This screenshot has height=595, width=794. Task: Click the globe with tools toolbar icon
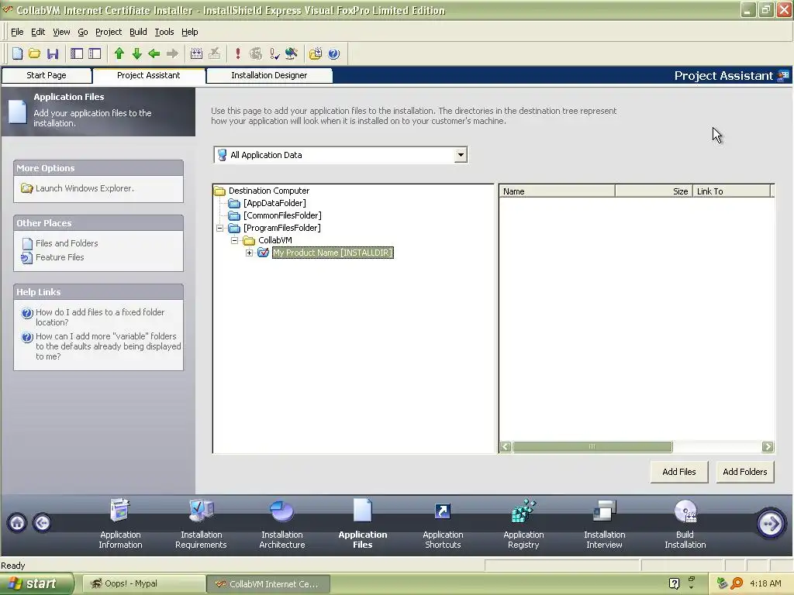coord(292,53)
